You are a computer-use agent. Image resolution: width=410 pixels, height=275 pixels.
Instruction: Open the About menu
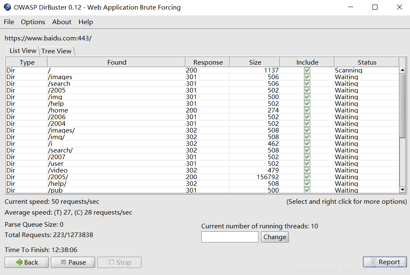coord(62,22)
